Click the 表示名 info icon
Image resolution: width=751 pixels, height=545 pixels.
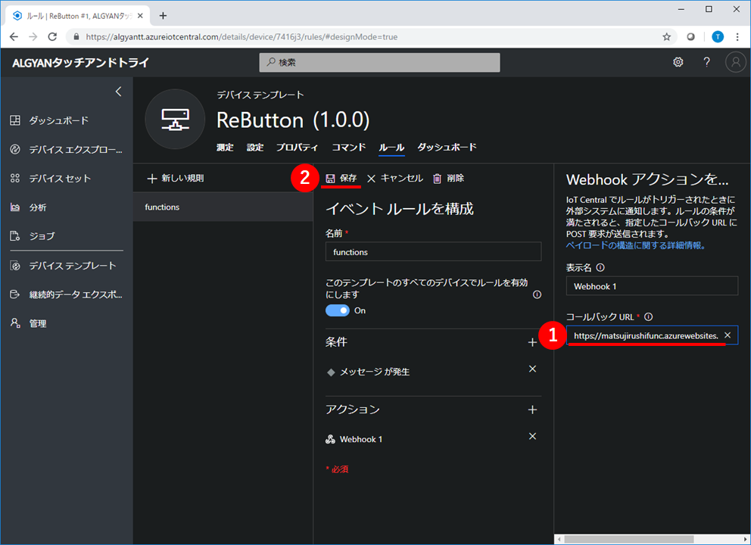tap(600, 268)
